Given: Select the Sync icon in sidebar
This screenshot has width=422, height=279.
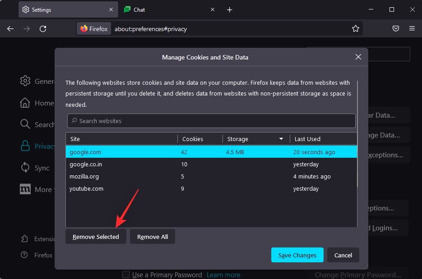Looking at the screenshot, I should click(25, 168).
